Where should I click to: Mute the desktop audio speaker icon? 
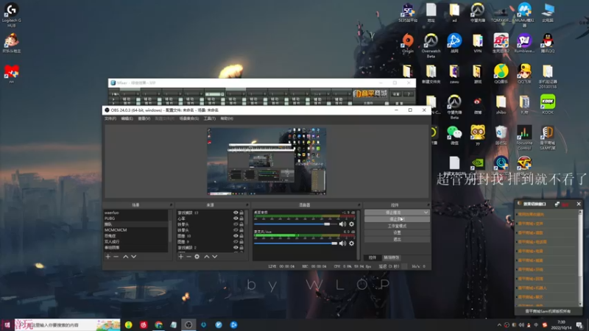(342, 224)
